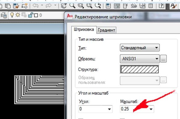Click the Структура hatch pattern preview swatch
This screenshot has height=119, width=180.
point(140,69)
